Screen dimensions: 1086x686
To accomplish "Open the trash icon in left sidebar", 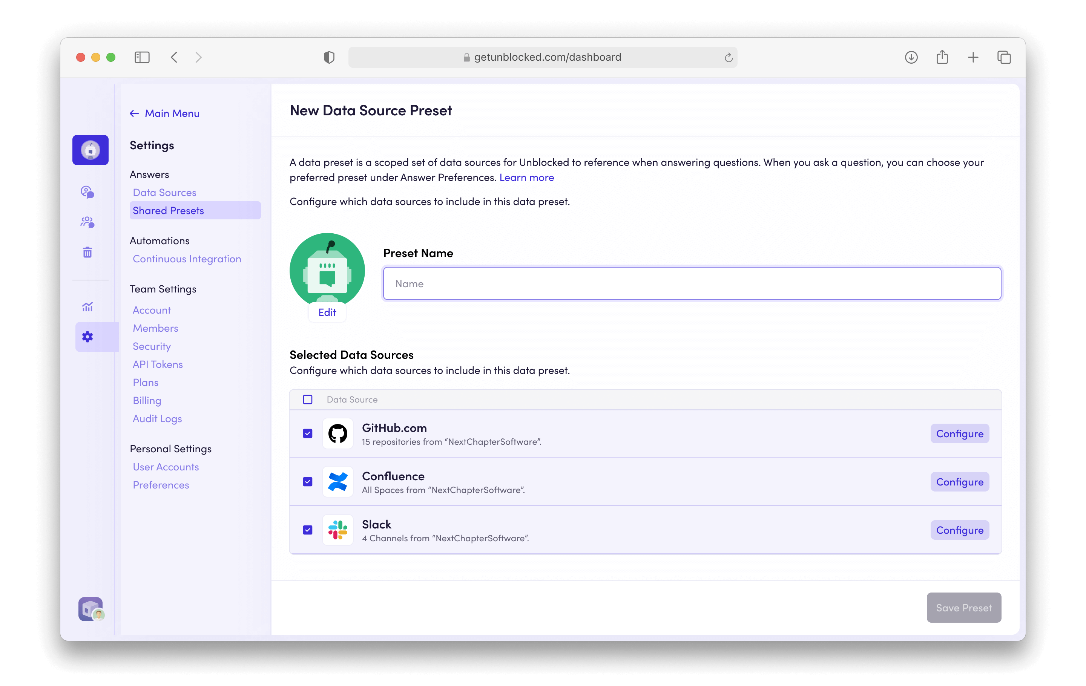I will click(87, 253).
